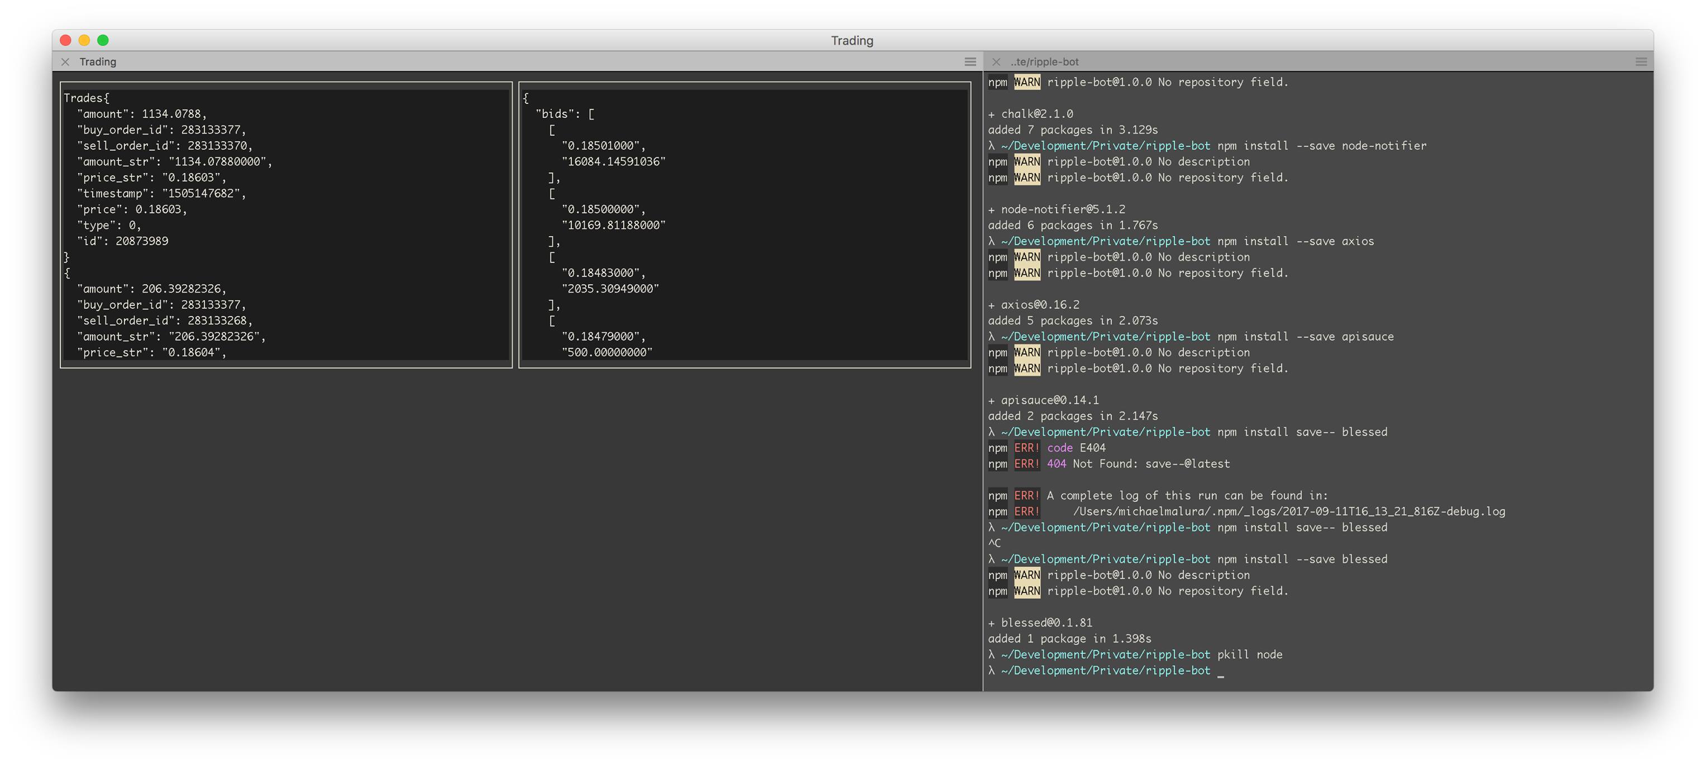Click the bid amount "16084.14591036"
The height and width of the screenshot is (766, 1706).
click(613, 161)
